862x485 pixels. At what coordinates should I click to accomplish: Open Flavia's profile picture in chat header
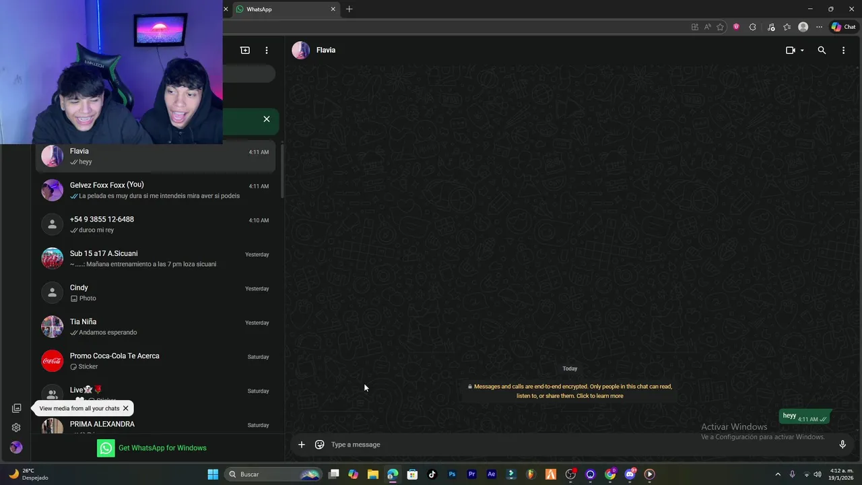(301, 51)
